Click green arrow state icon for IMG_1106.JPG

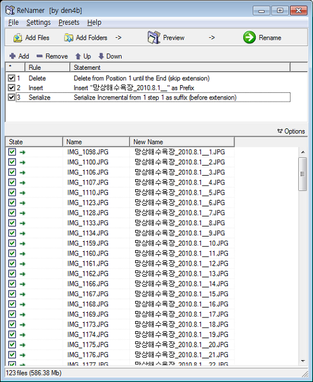coord(22,173)
